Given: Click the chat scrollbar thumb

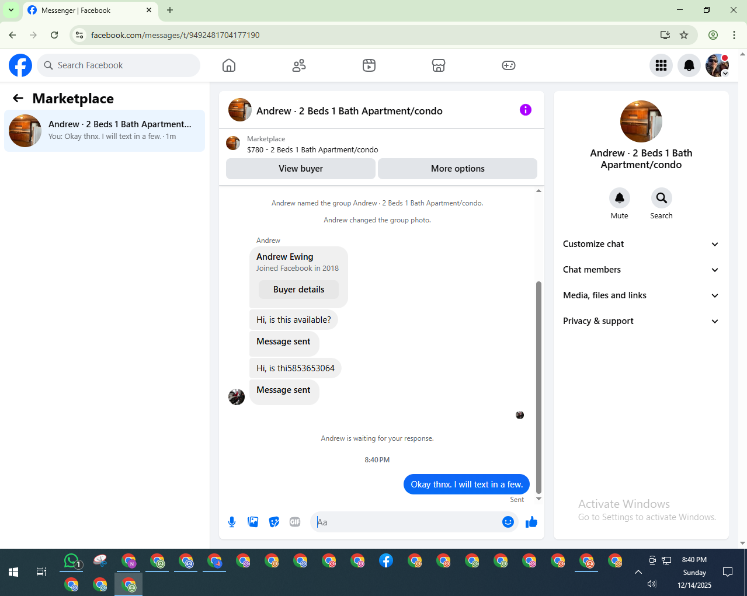Looking at the screenshot, I should tap(538, 387).
